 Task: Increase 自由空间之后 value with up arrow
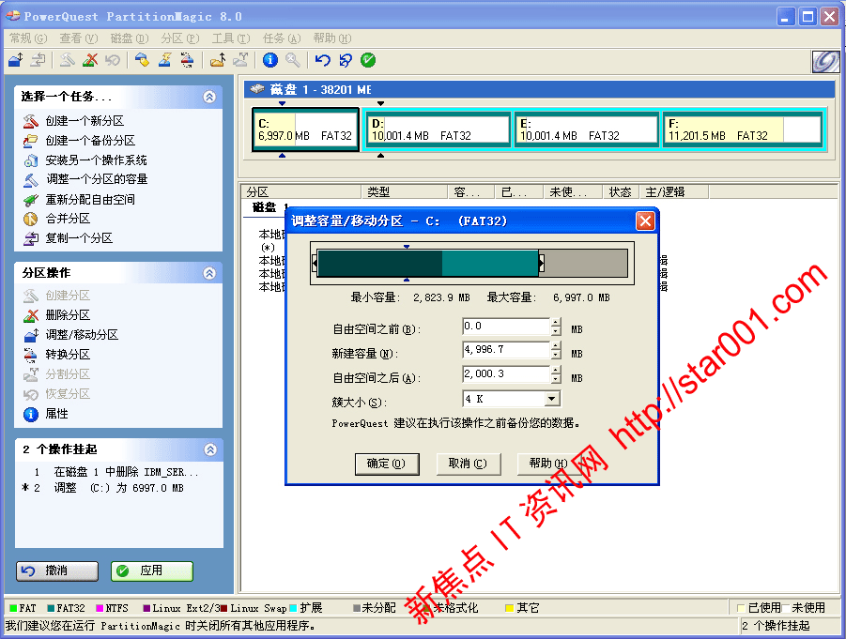tap(556, 371)
